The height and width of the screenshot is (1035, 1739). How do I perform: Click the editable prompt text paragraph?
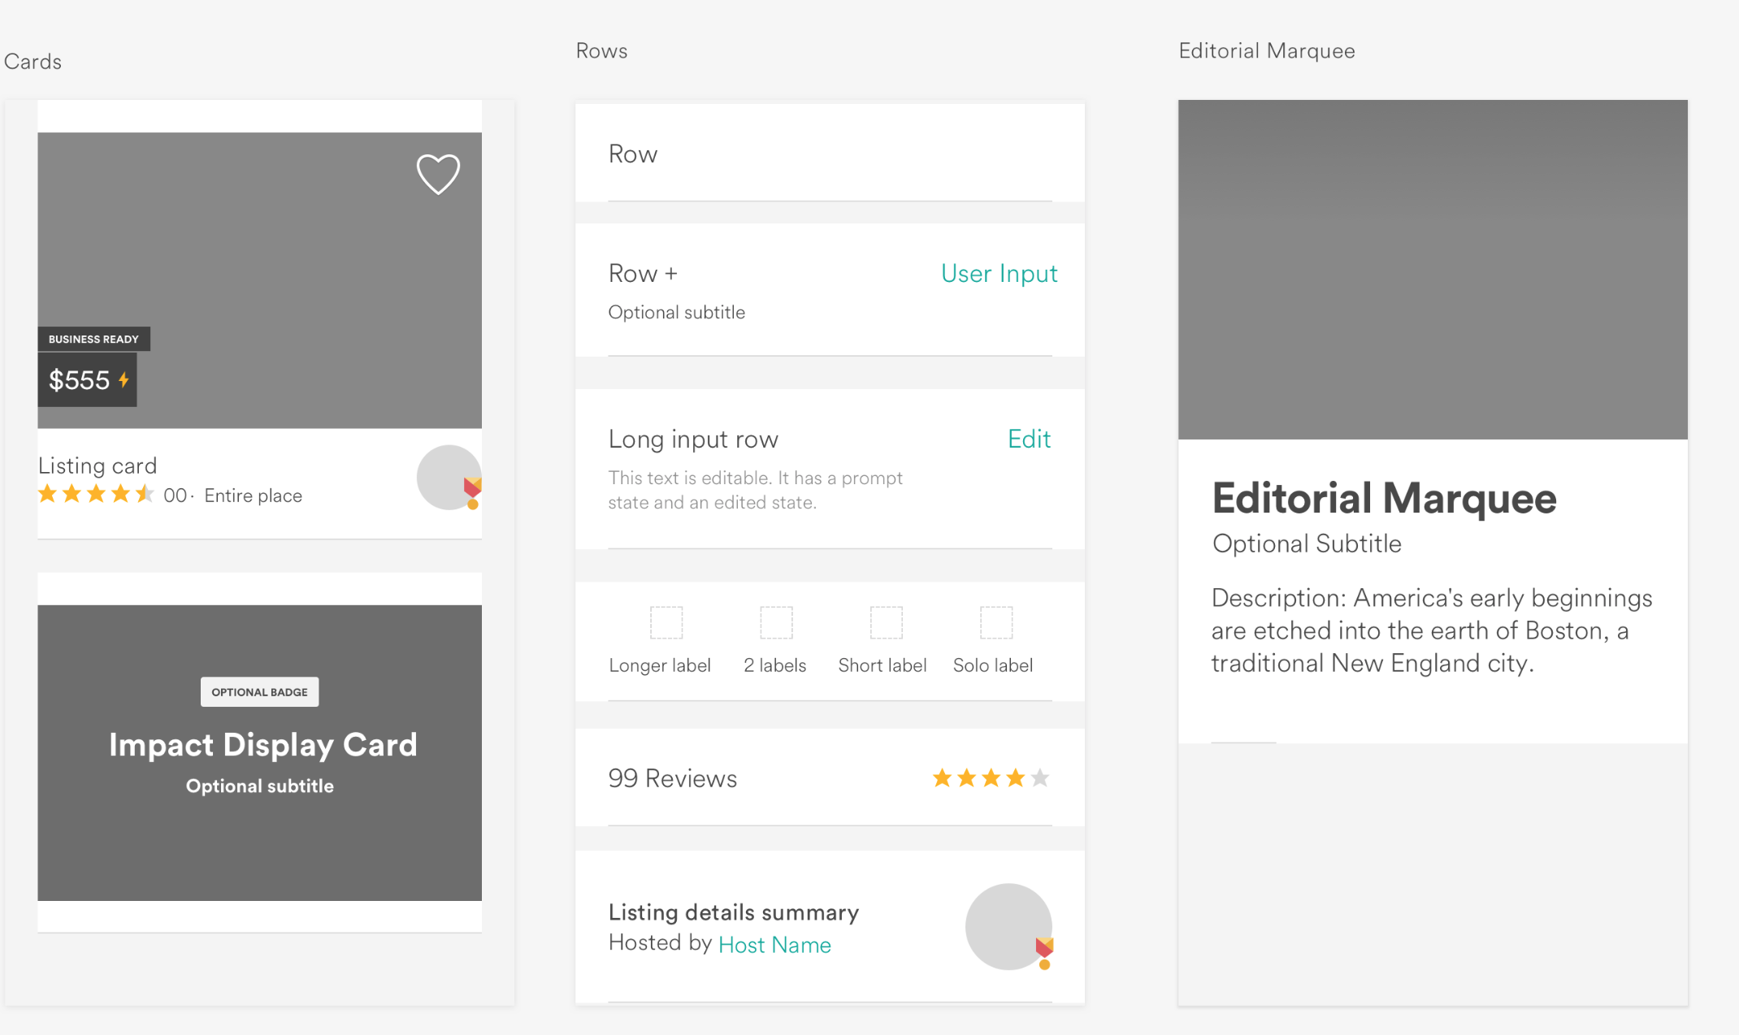[x=756, y=490]
